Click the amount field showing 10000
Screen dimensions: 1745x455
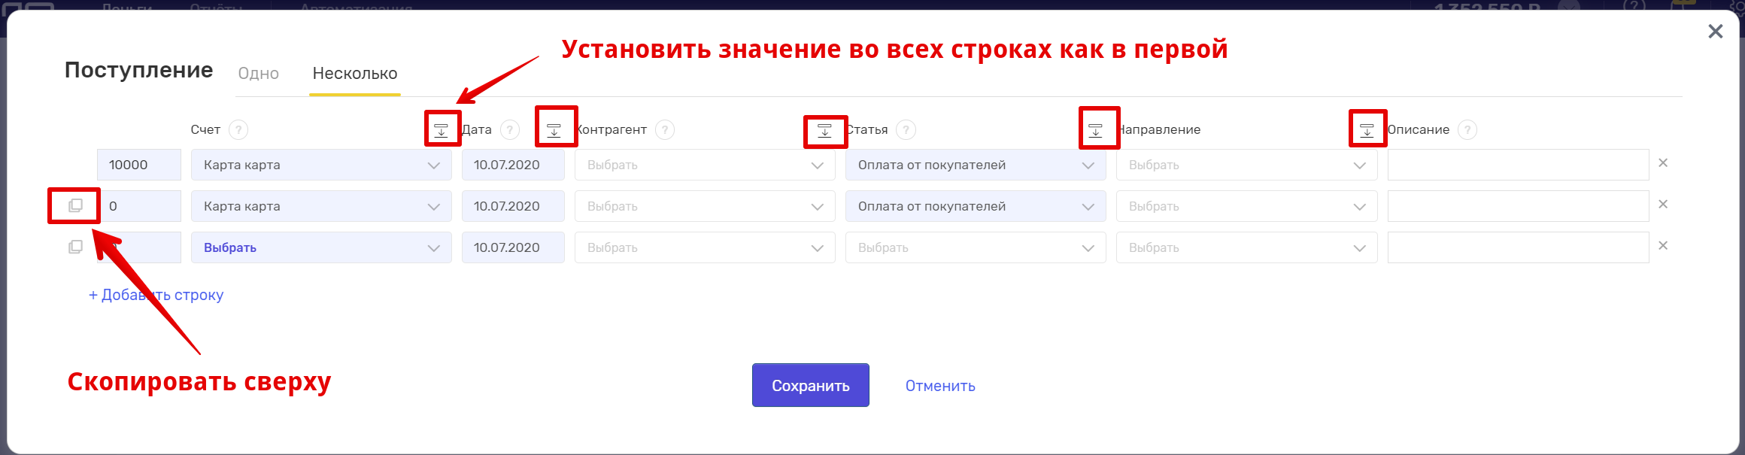(x=139, y=165)
